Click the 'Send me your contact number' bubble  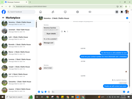(x=104, y=56)
